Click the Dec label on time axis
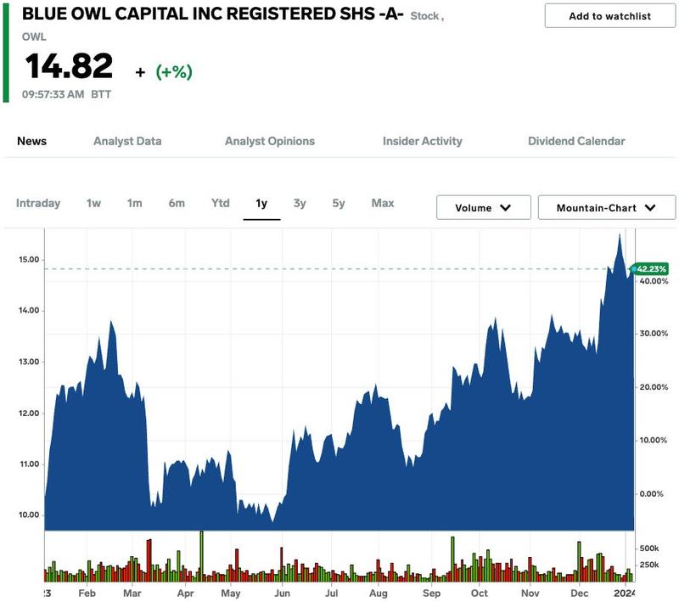This screenshot has height=602, width=679. pos(580,593)
